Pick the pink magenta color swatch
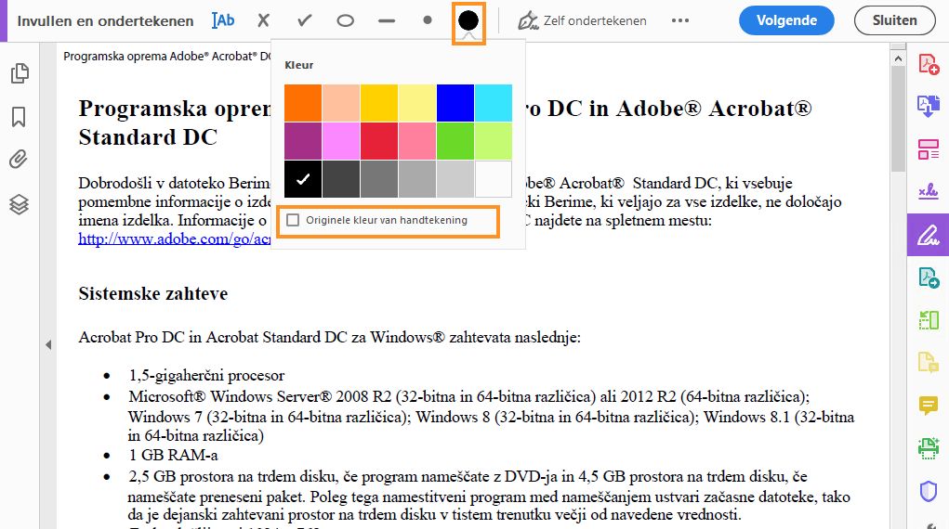Screen dimensions: 949x529 pyautogui.click(x=341, y=141)
